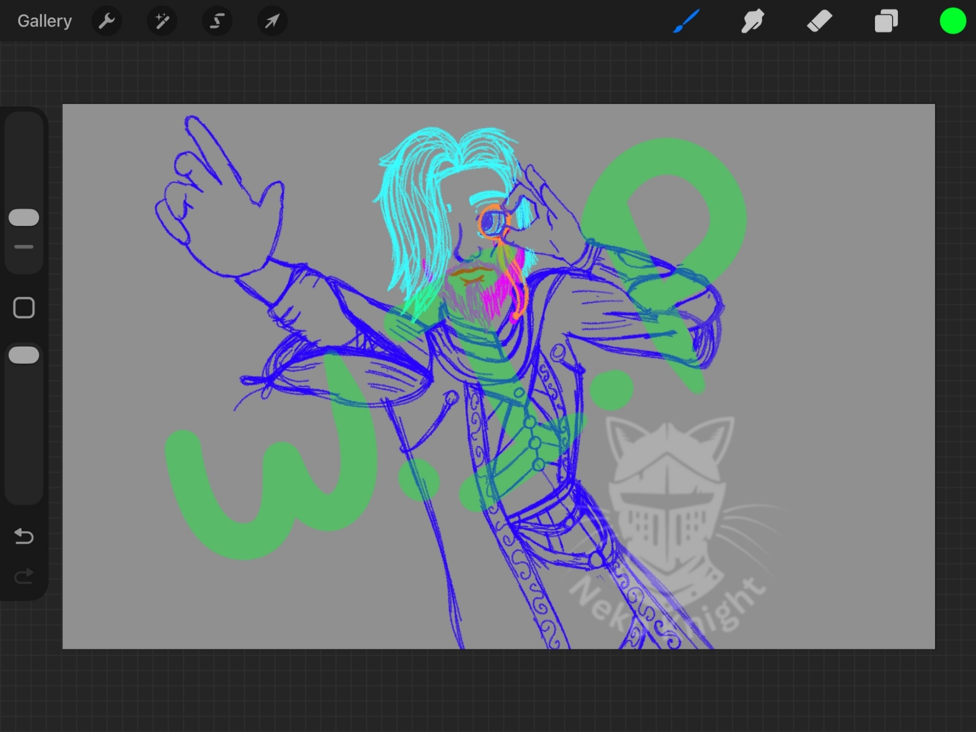Return to the Gallery
976x732 pixels.
44,21
